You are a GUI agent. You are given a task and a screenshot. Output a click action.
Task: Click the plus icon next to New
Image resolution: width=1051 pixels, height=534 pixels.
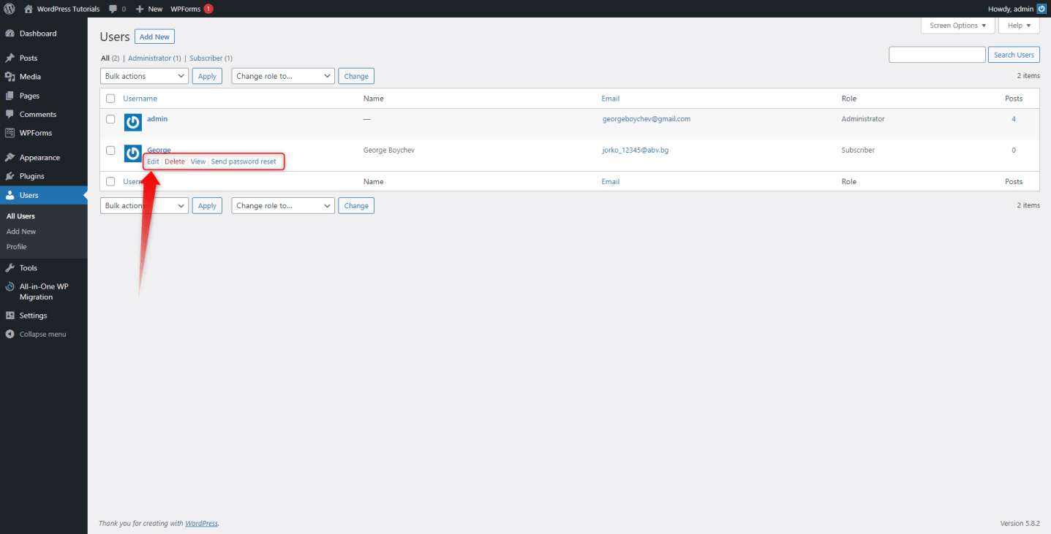point(140,9)
